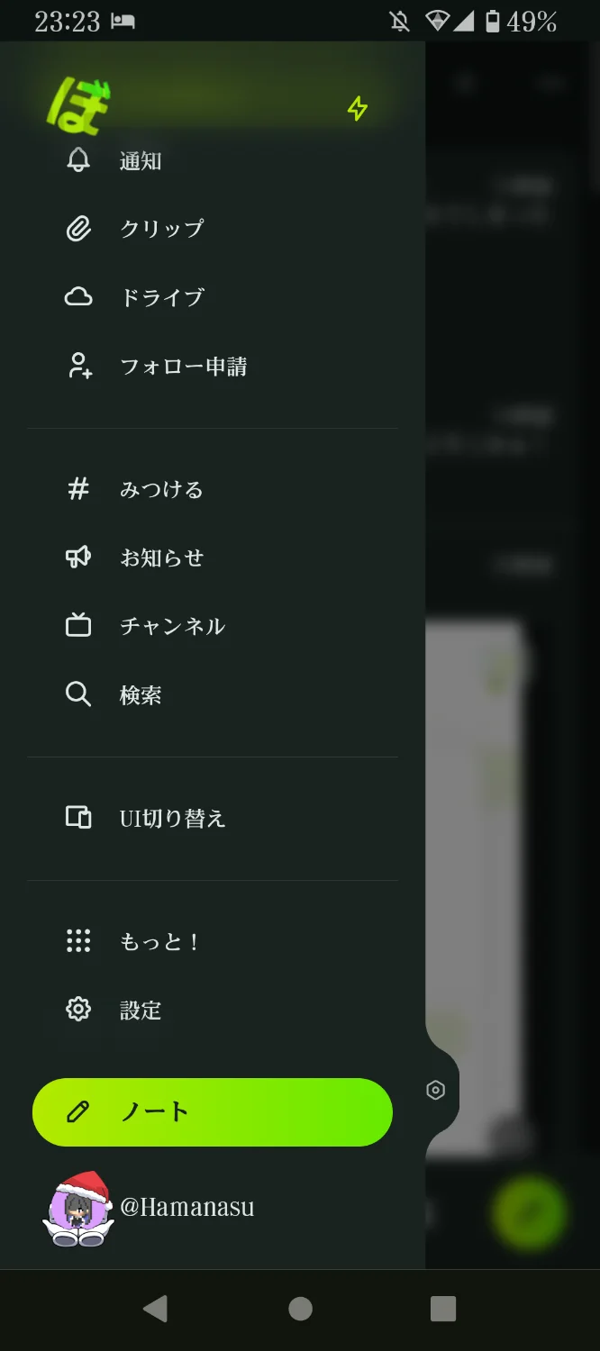Open follow requests person-plus icon
600x1351 pixels.
click(79, 366)
